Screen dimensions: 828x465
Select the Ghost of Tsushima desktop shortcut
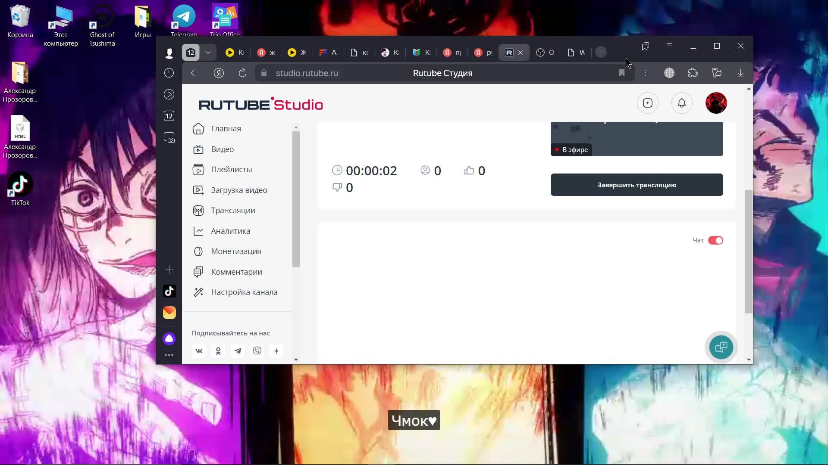click(x=102, y=26)
